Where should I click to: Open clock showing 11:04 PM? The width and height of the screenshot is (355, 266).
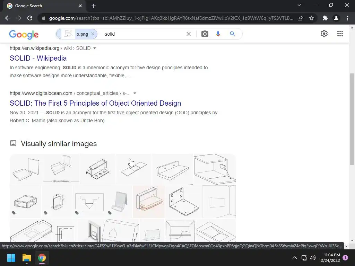[330, 258]
